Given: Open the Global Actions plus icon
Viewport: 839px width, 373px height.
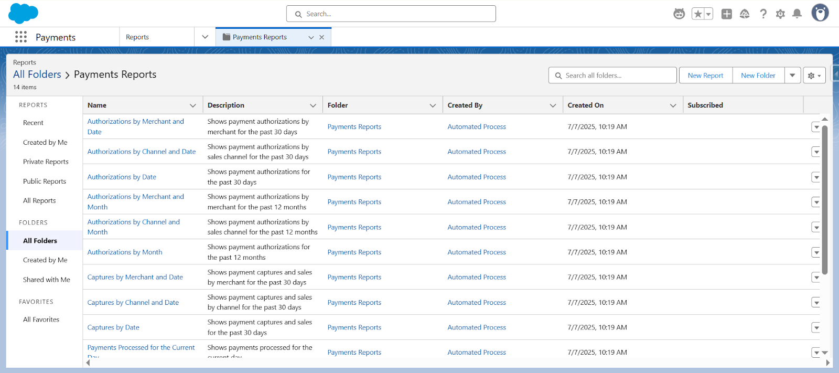Looking at the screenshot, I should click(726, 14).
